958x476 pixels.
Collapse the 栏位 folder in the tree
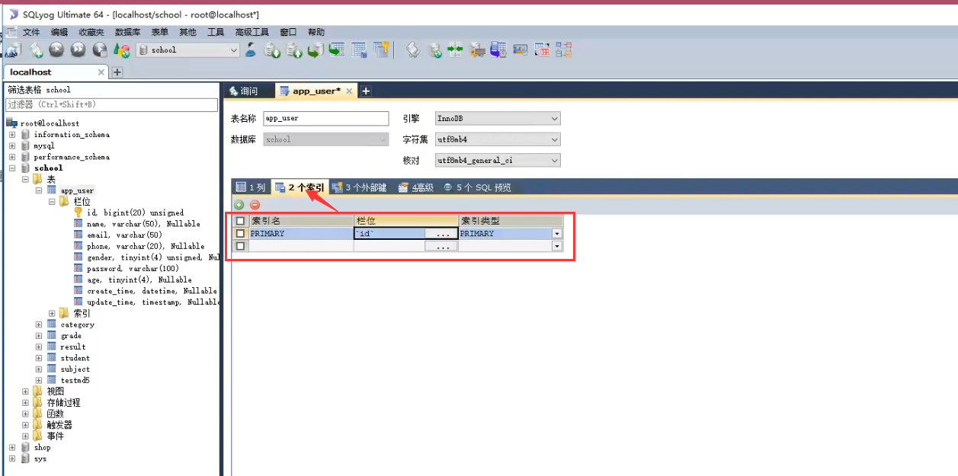[x=52, y=202]
